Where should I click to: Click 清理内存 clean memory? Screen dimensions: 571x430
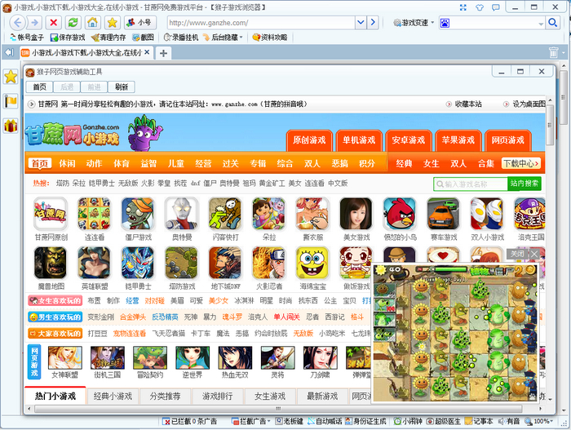coord(108,38)
